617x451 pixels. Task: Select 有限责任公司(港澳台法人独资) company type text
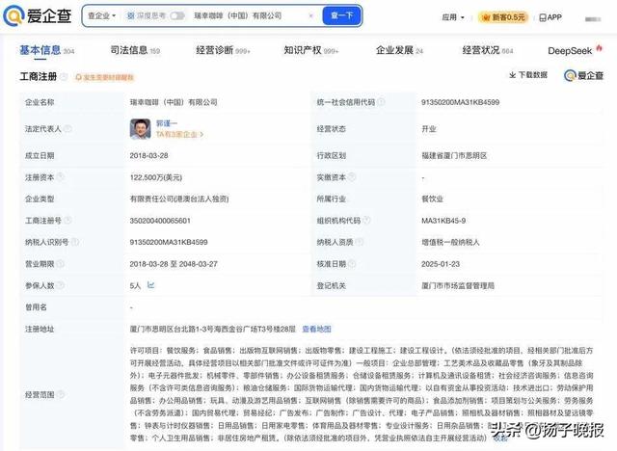coord(179,199)
